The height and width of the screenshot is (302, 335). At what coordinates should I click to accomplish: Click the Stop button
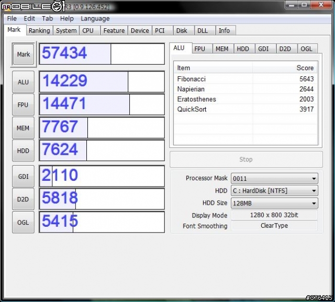coord(246,159)
